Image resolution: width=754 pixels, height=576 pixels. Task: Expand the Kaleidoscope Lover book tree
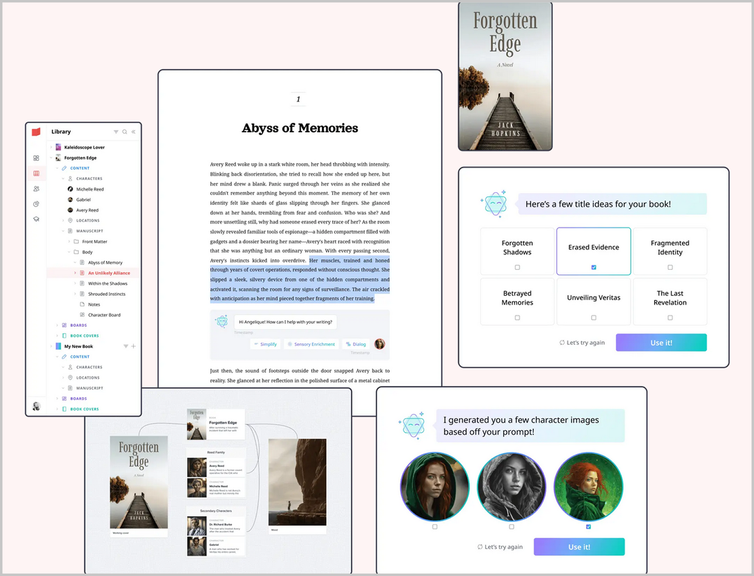pyautogui.click(x=51, y=147)
